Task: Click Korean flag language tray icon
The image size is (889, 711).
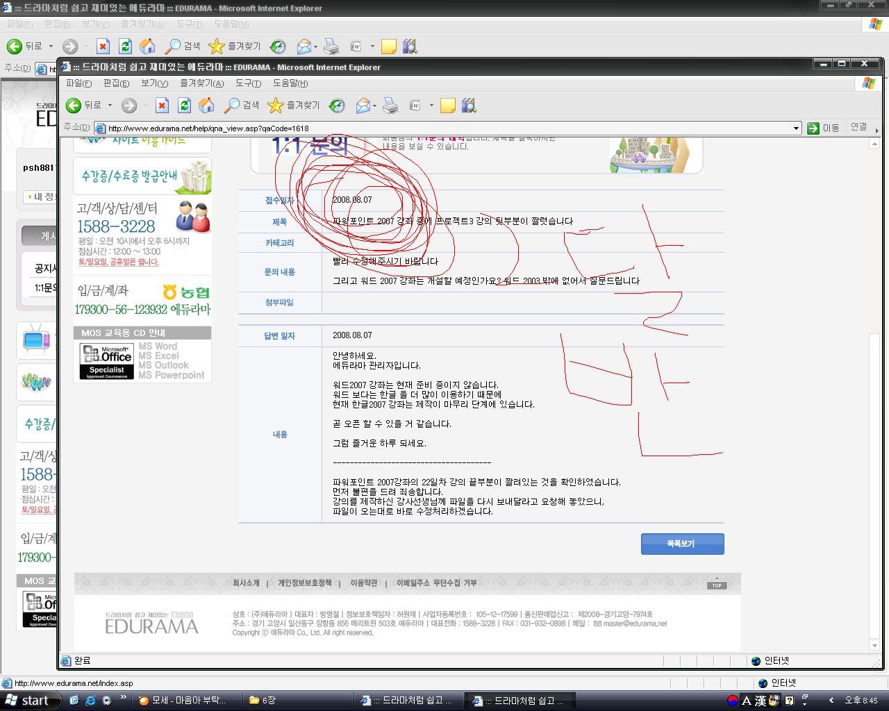Action: pyautogui.click(x=733, y=701)
